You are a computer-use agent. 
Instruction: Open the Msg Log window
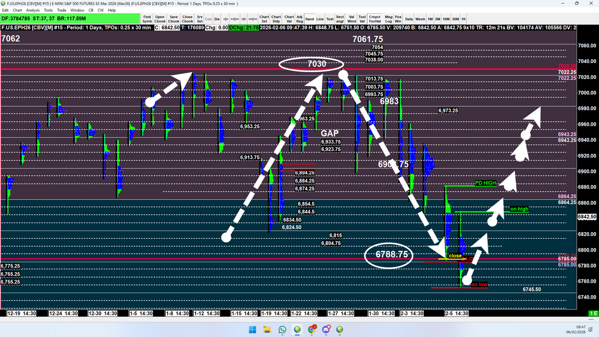click(388, 19)
